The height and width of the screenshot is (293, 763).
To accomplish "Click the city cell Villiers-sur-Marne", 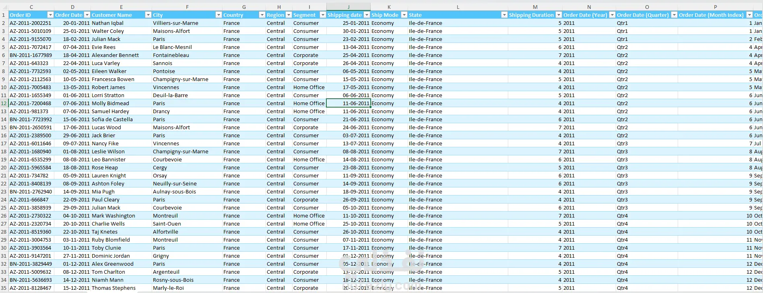I will [187, 23].
